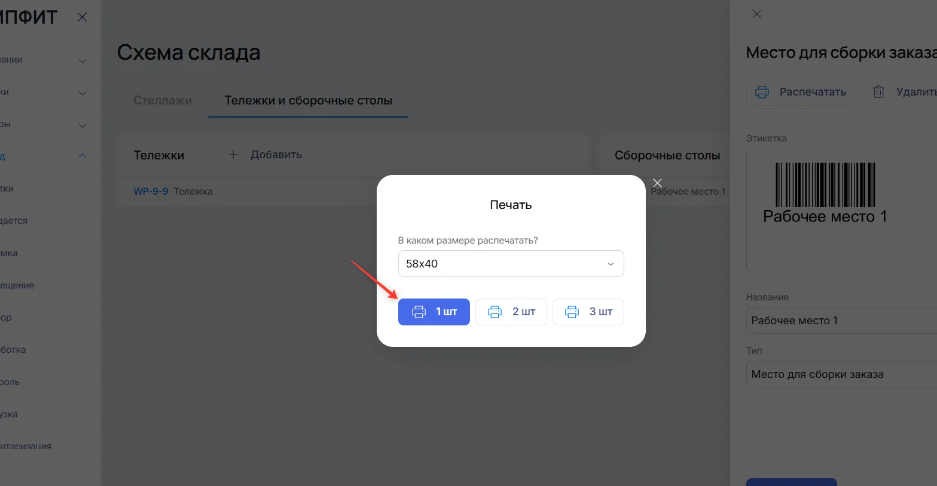Open the WP-9-9 cart link
Screen dimensions: 937x486
point(151,192)
